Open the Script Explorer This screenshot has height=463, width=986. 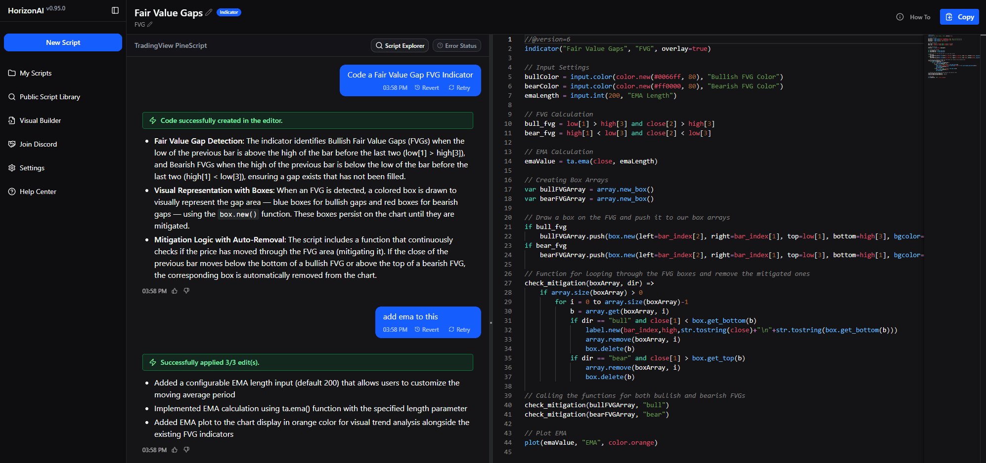(400, 45)
